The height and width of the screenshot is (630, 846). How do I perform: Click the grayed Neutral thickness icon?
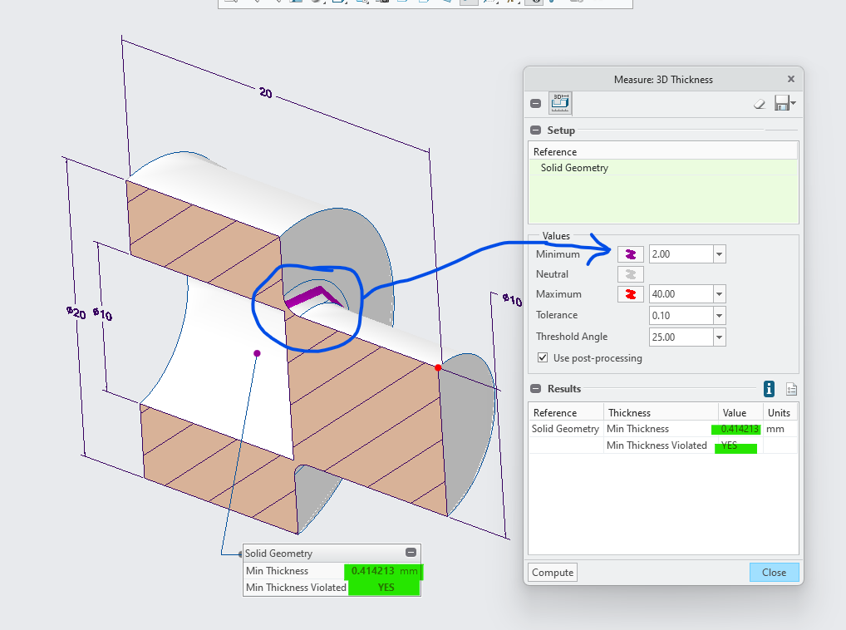click(630, 273)
